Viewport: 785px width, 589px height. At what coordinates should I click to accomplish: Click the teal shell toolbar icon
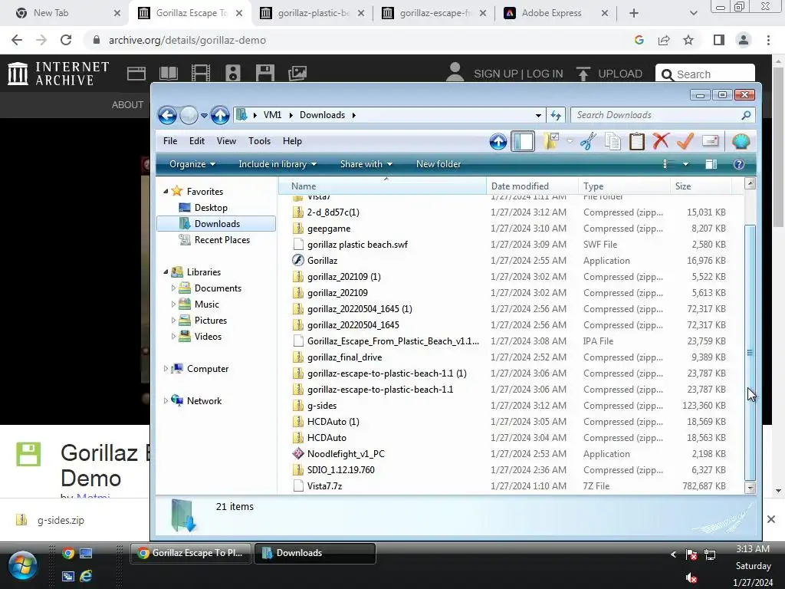coord(741,142)
